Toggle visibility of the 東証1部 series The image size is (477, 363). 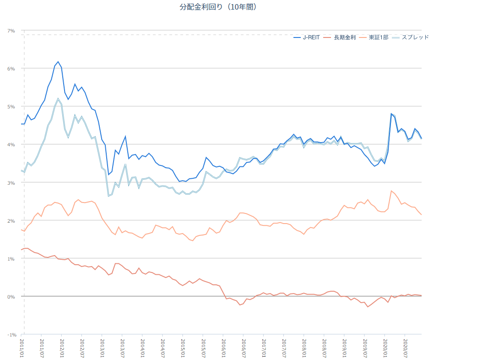[x=378, y=37]
